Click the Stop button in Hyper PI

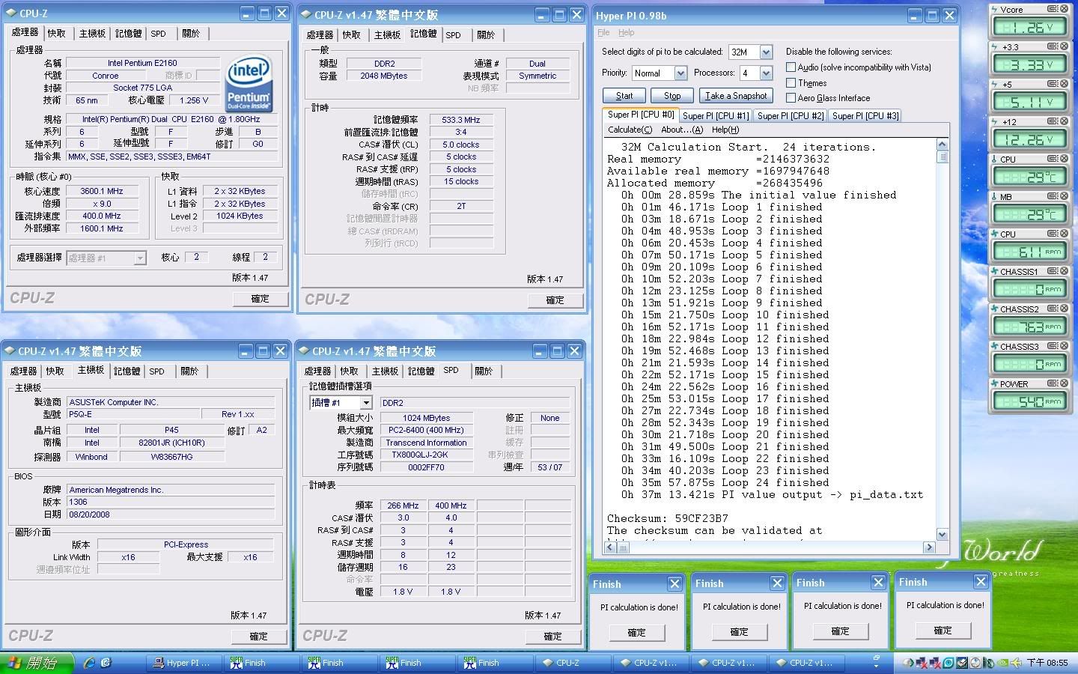tap(672, 96)
